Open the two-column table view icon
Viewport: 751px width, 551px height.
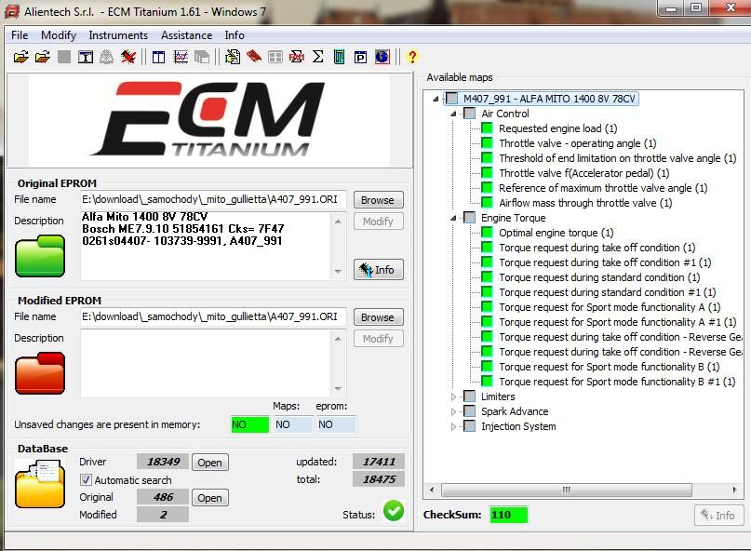tap(158, 57)
